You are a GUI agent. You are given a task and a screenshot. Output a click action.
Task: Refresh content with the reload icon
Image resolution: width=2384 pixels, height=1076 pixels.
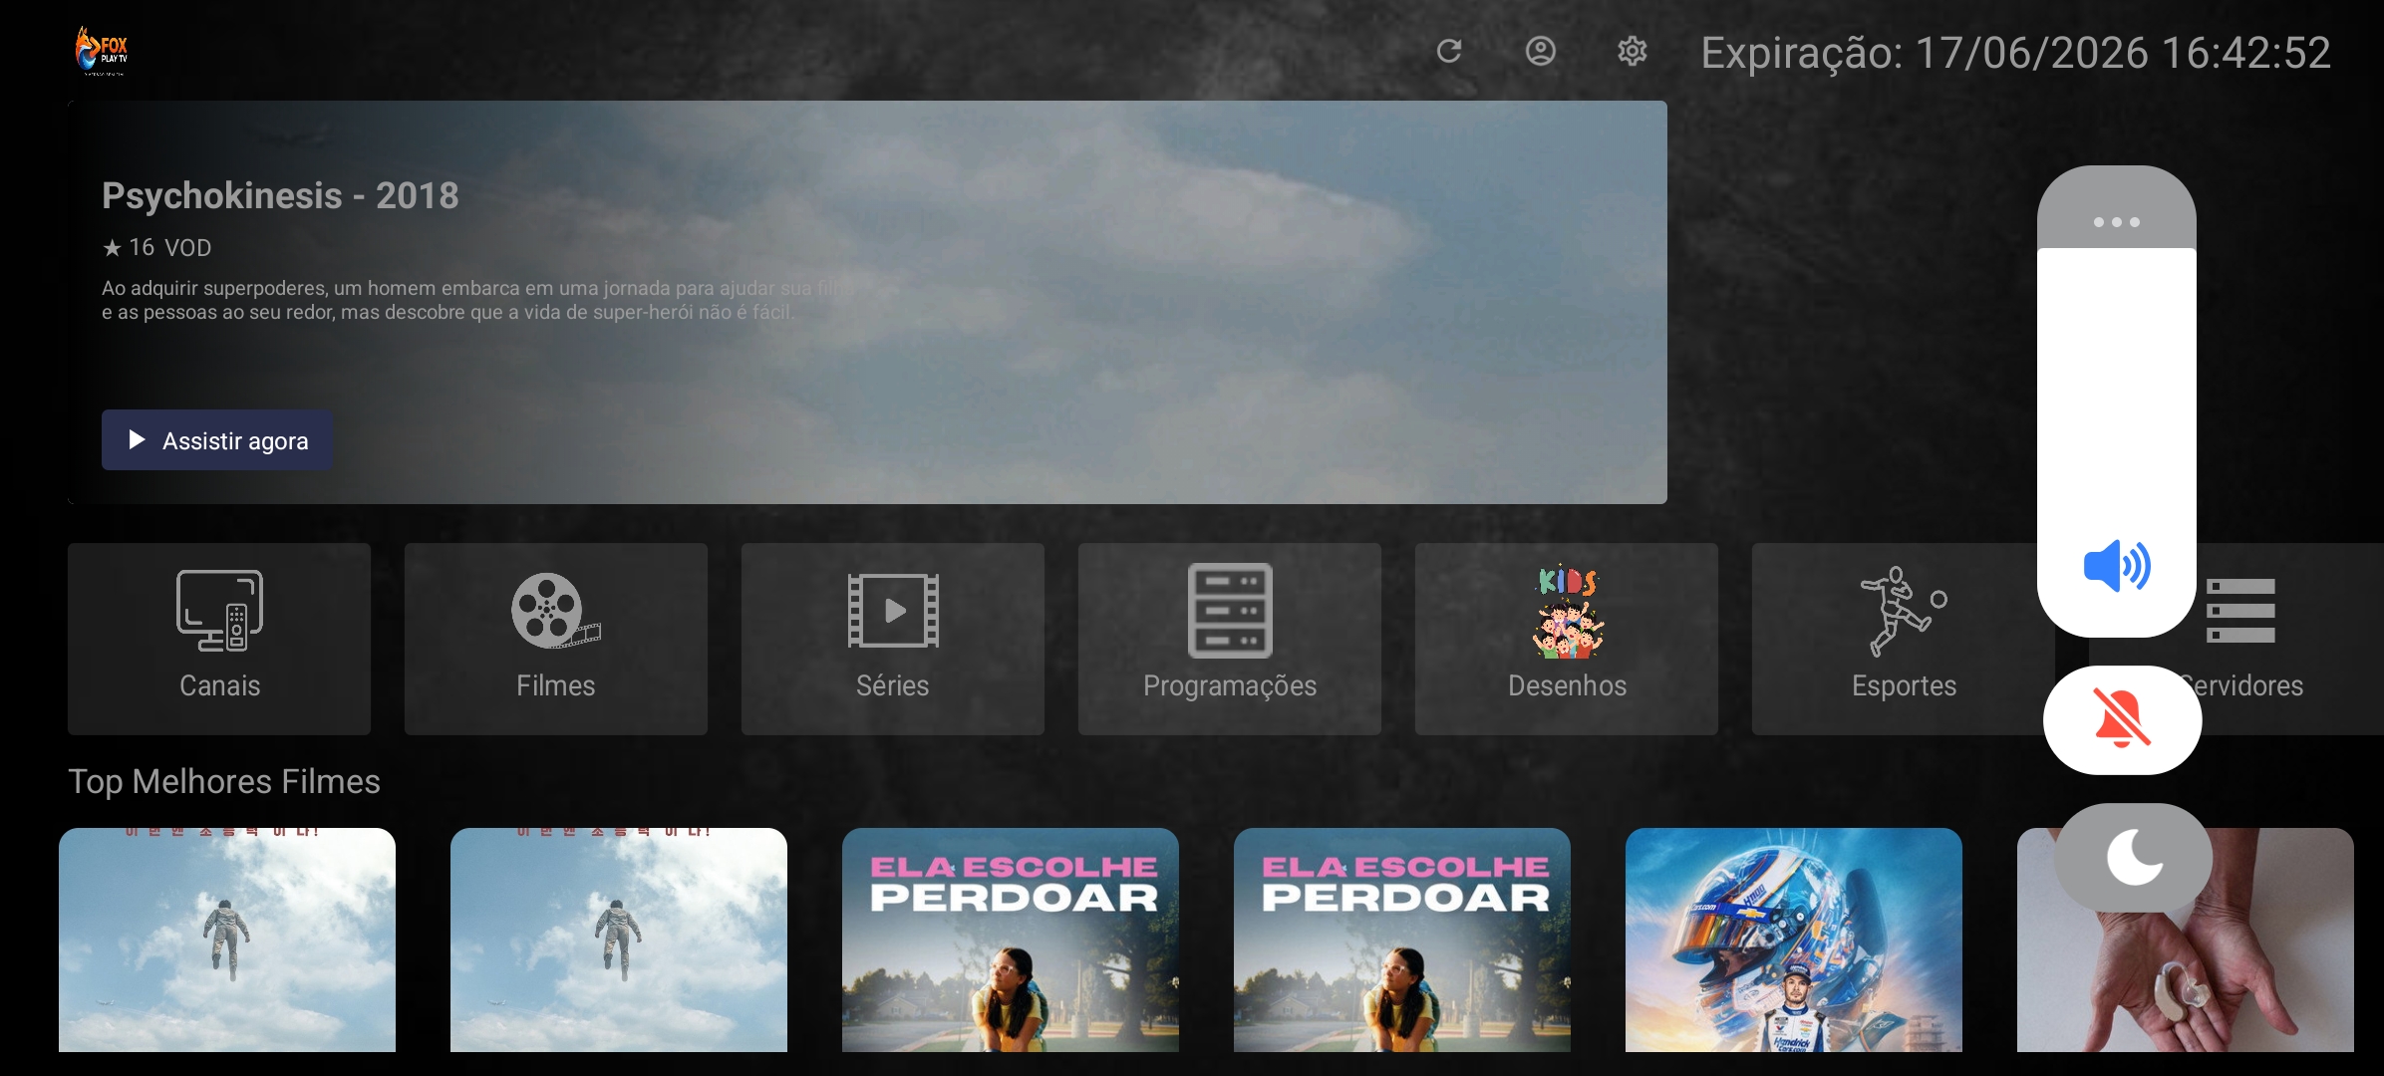click(x=1449, y=51)
